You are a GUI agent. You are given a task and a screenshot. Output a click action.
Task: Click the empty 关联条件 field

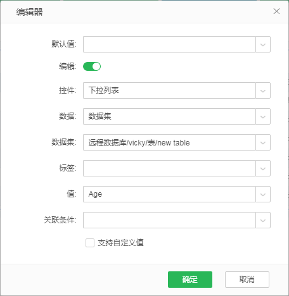click(x=169, y=220)
